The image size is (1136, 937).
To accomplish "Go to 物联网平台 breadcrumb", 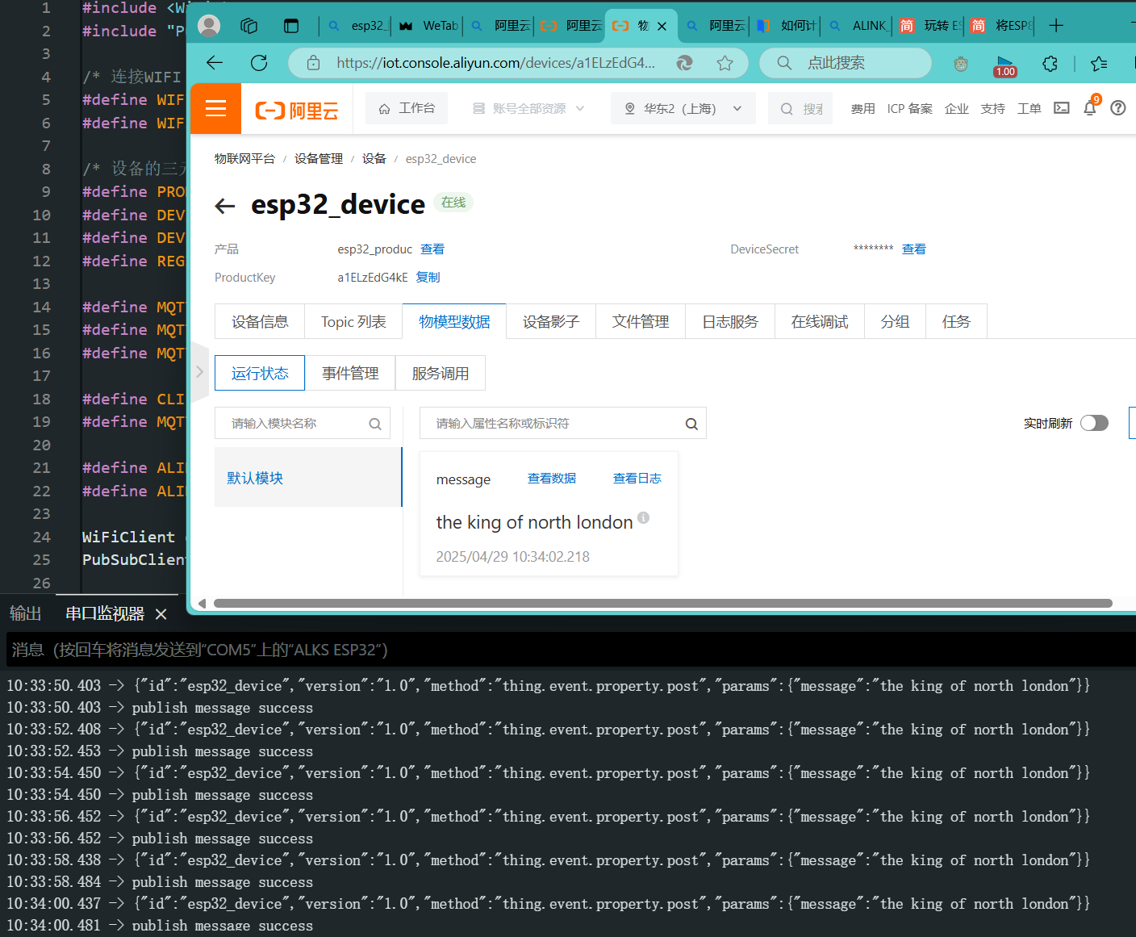I will tap(244, 159).
